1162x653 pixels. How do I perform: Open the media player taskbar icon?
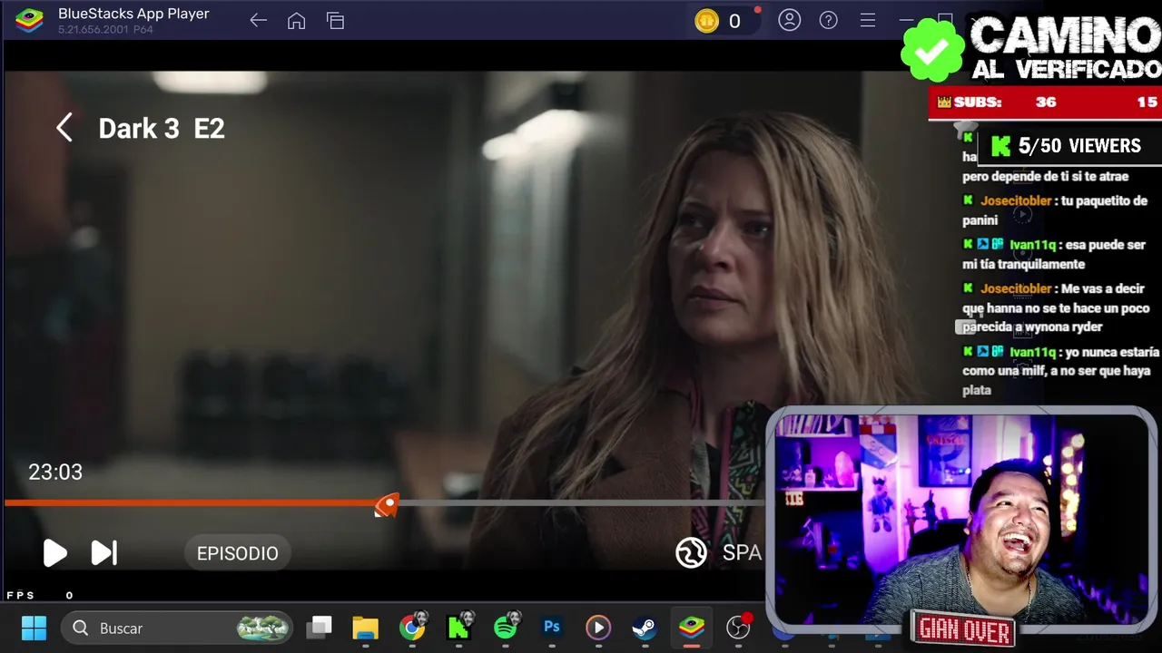[x=597, y=628]
